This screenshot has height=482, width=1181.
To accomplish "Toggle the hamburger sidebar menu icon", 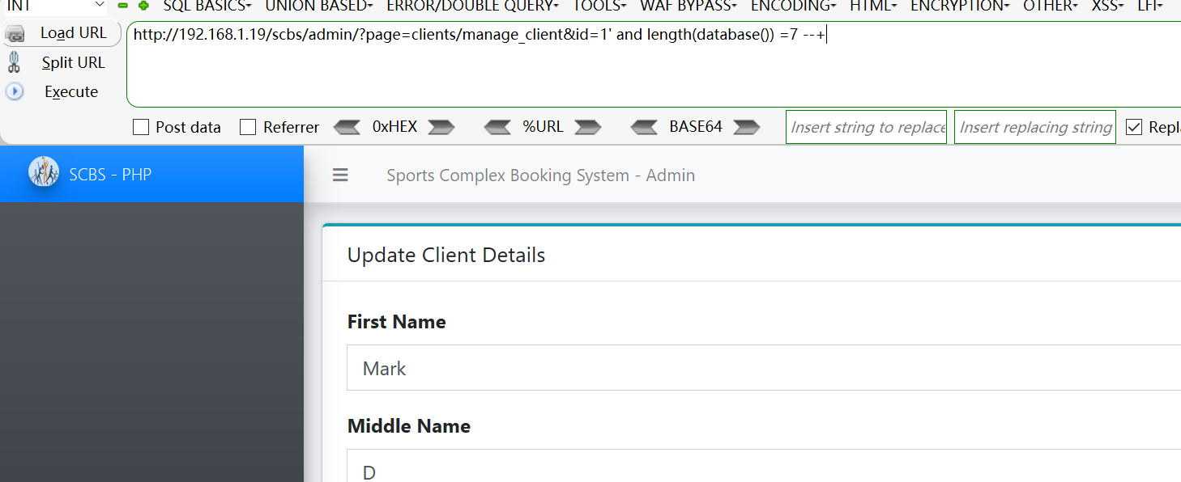I will pos(340,175).
